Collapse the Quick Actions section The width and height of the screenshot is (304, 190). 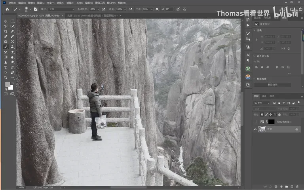click(x=255, y=79)
